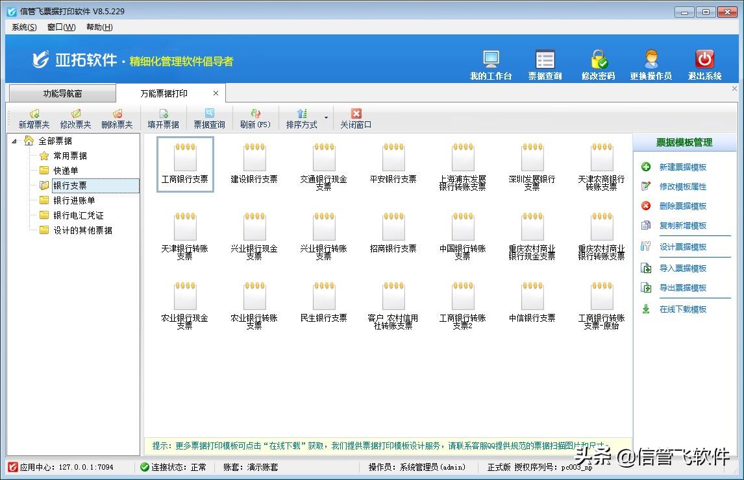Click 删除票据模板 link
Viewport: 744px width, 480px height.
click(x=683, y=206)
